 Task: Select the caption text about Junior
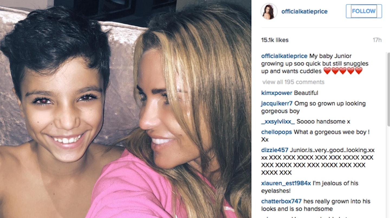pyautogui.click(x=315, y=64)
